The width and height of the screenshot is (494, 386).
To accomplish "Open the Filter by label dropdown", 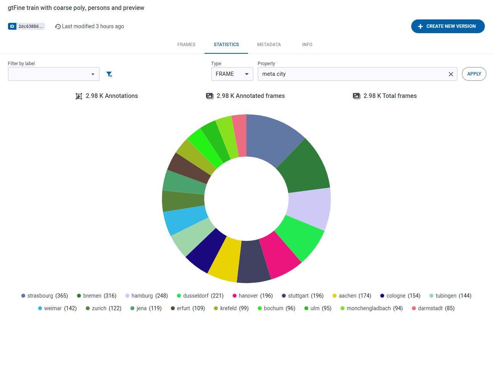I will (53, 74).
